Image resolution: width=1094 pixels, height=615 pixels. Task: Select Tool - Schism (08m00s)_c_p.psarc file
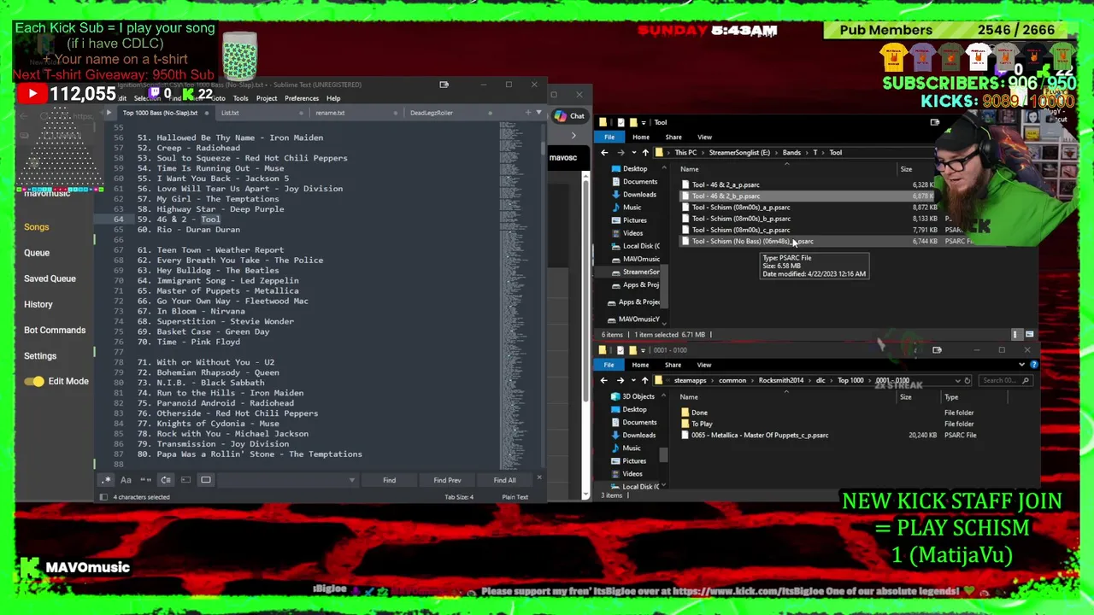pos(741,230)
